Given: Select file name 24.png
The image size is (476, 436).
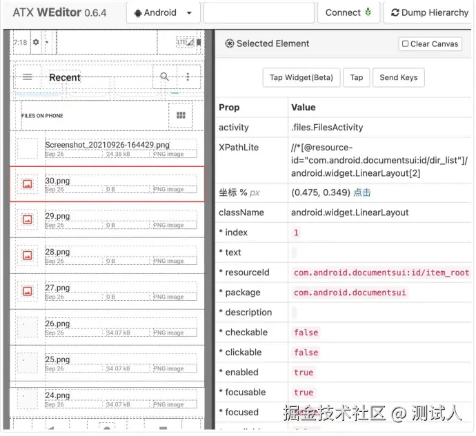Looking at the screenshot, I should (x=57, y=395).
